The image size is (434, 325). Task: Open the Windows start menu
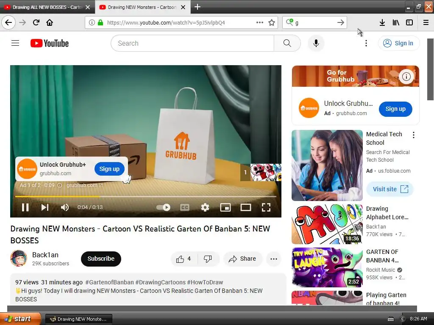click(20, 319)
